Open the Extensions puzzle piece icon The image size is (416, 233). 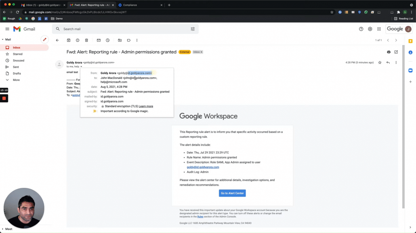398,12
